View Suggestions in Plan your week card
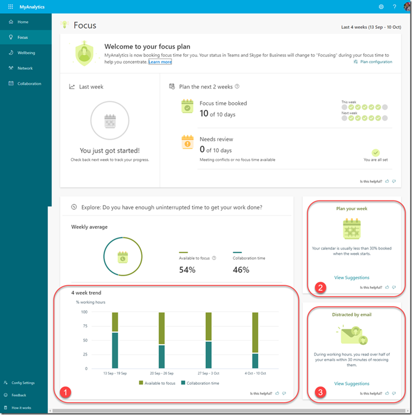 (351, 278)
